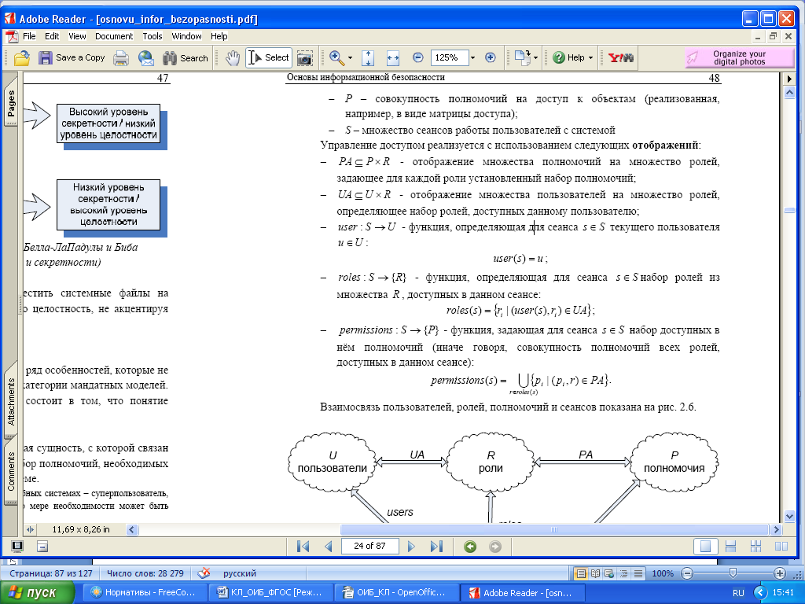Image resolution: width=805 pixels, height=604 pixels.
Task: Switch to КЛ_ОИБ_ФГОС Word taskbar window
Action: (x=270, y=593)
